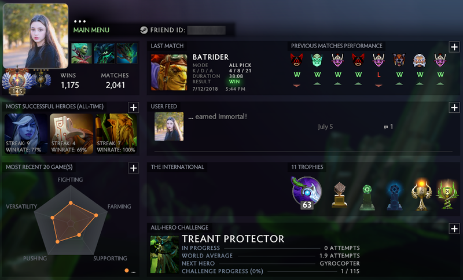Click the Steam icon beside Friend ID
This screenshot has height=280, width=463.
144,30
